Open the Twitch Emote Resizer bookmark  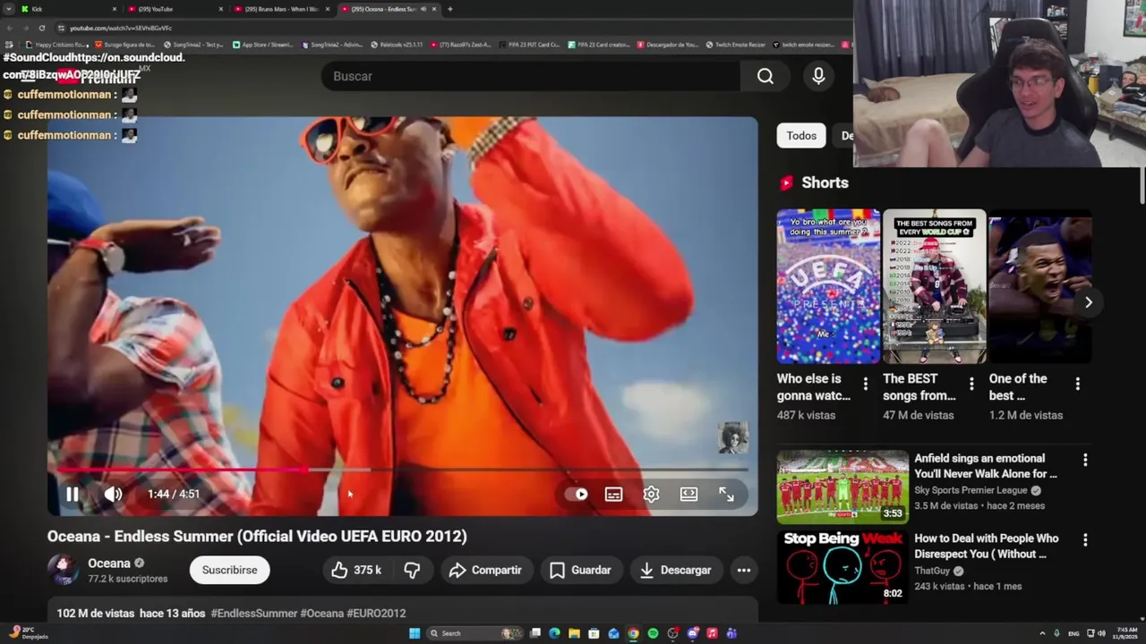point(735,44)
